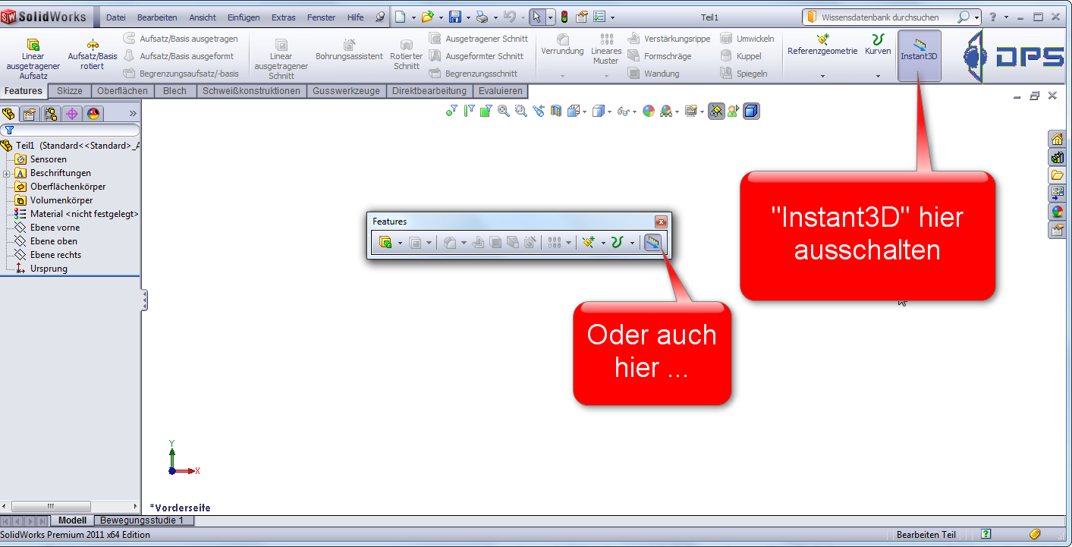Click Spiegeln mirror command
This screenshot has width=1072, height=547.
[743, 74]
